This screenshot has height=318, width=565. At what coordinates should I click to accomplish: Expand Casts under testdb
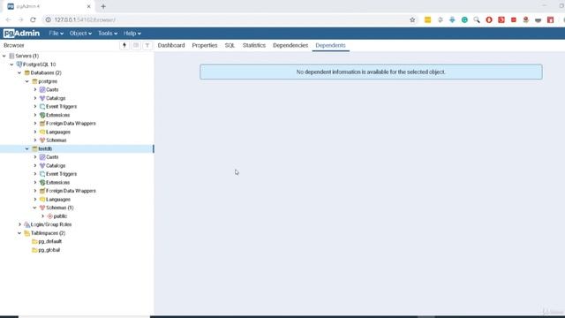tap(35, 157)
